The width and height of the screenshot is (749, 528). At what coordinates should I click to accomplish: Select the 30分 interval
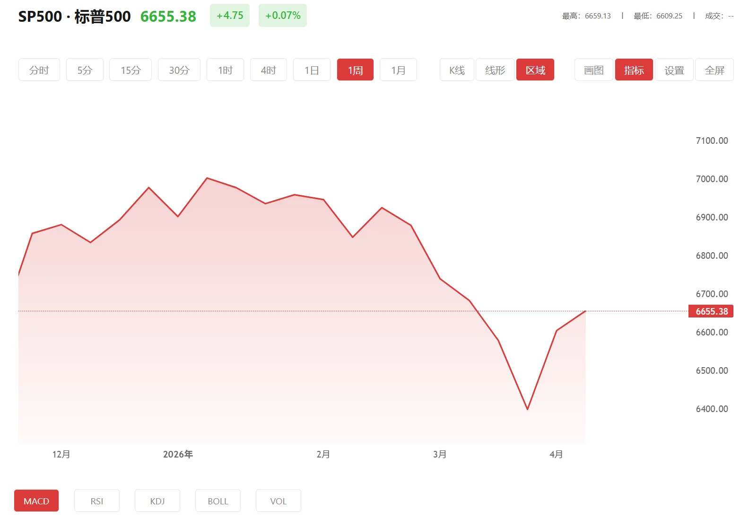pos(179,70)
